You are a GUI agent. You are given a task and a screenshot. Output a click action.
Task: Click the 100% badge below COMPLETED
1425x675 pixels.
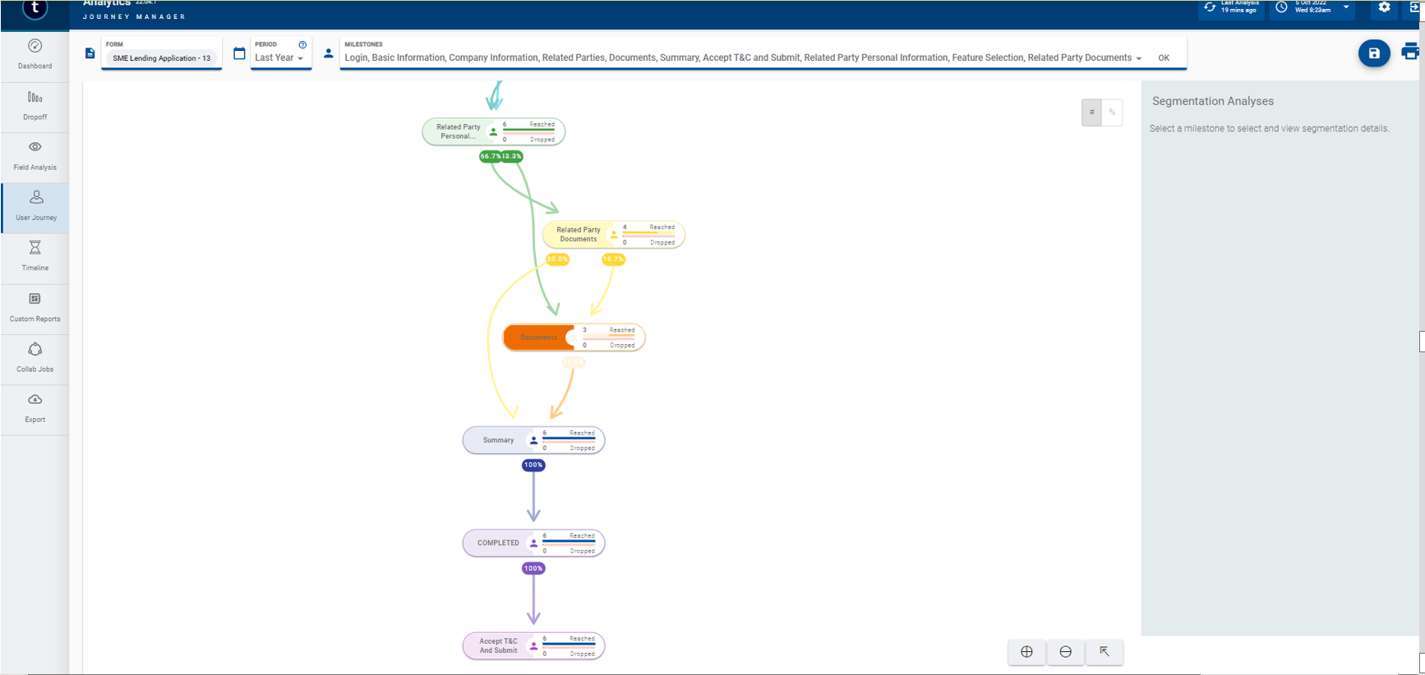pyautogui.click(x=533, y=568)
